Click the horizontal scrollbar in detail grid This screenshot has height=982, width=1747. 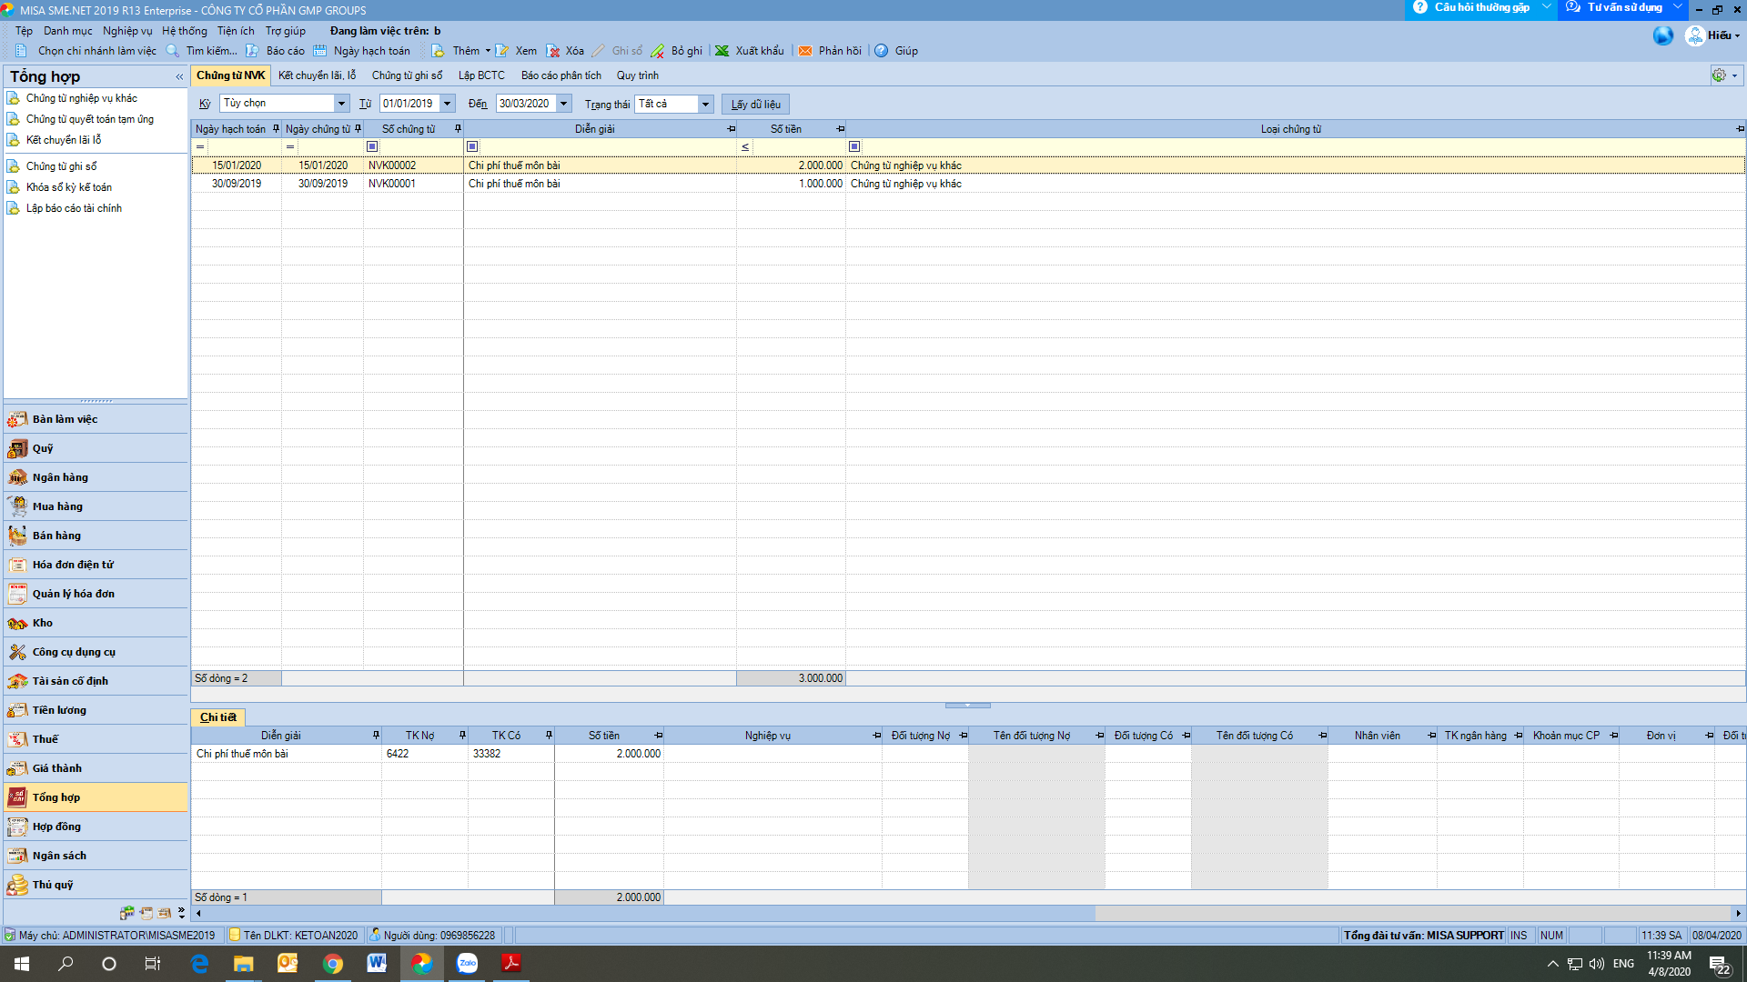(x=646, y=913)
